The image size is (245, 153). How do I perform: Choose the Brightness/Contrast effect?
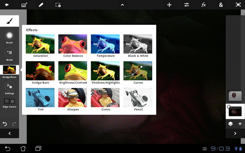click(x=73, y=73)
